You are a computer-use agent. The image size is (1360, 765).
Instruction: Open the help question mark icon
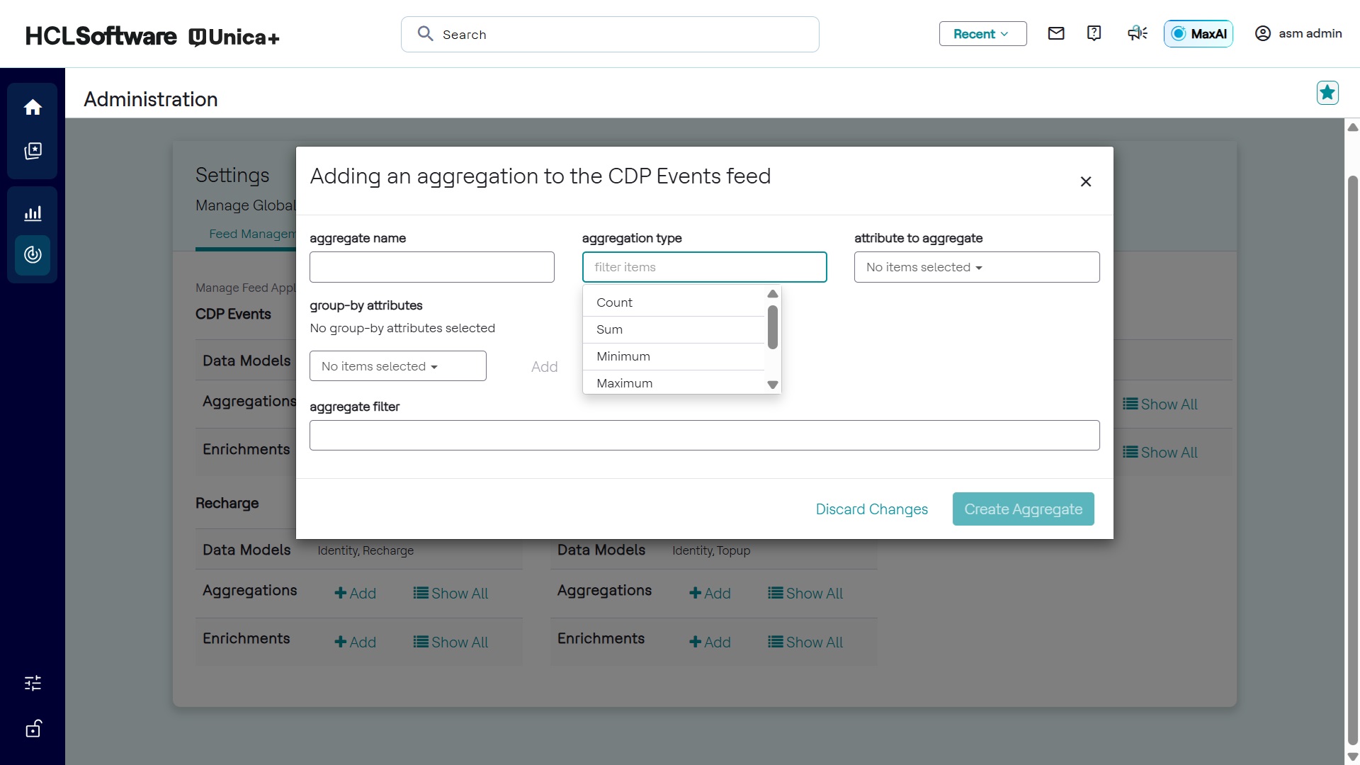tap(1094, 33)
